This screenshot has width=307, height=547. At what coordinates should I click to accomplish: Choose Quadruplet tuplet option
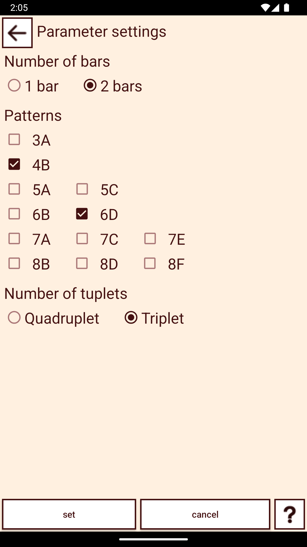pos(53,318)
